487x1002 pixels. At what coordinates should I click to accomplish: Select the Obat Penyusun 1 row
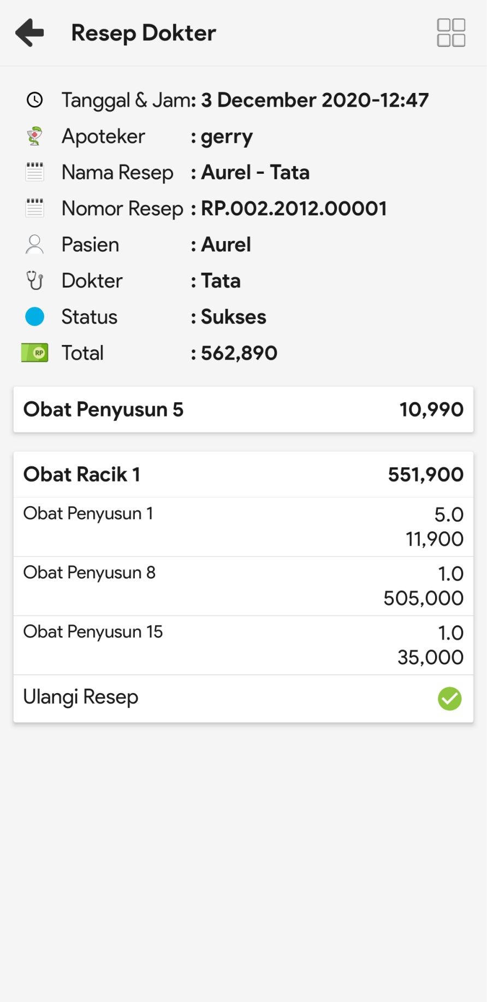coord(243,526)
